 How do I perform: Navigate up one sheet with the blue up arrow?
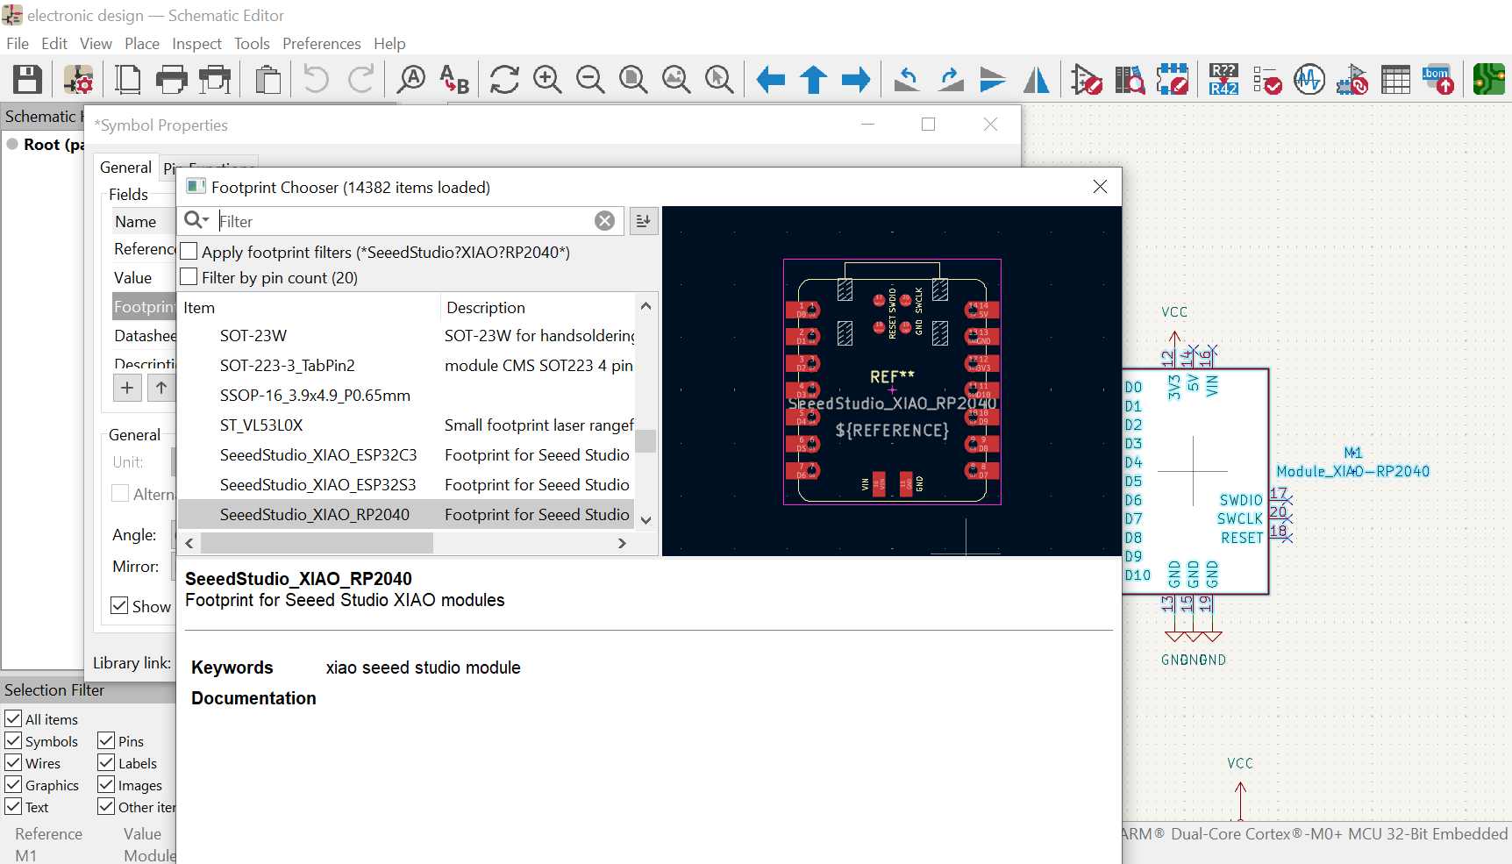point(813,80)
